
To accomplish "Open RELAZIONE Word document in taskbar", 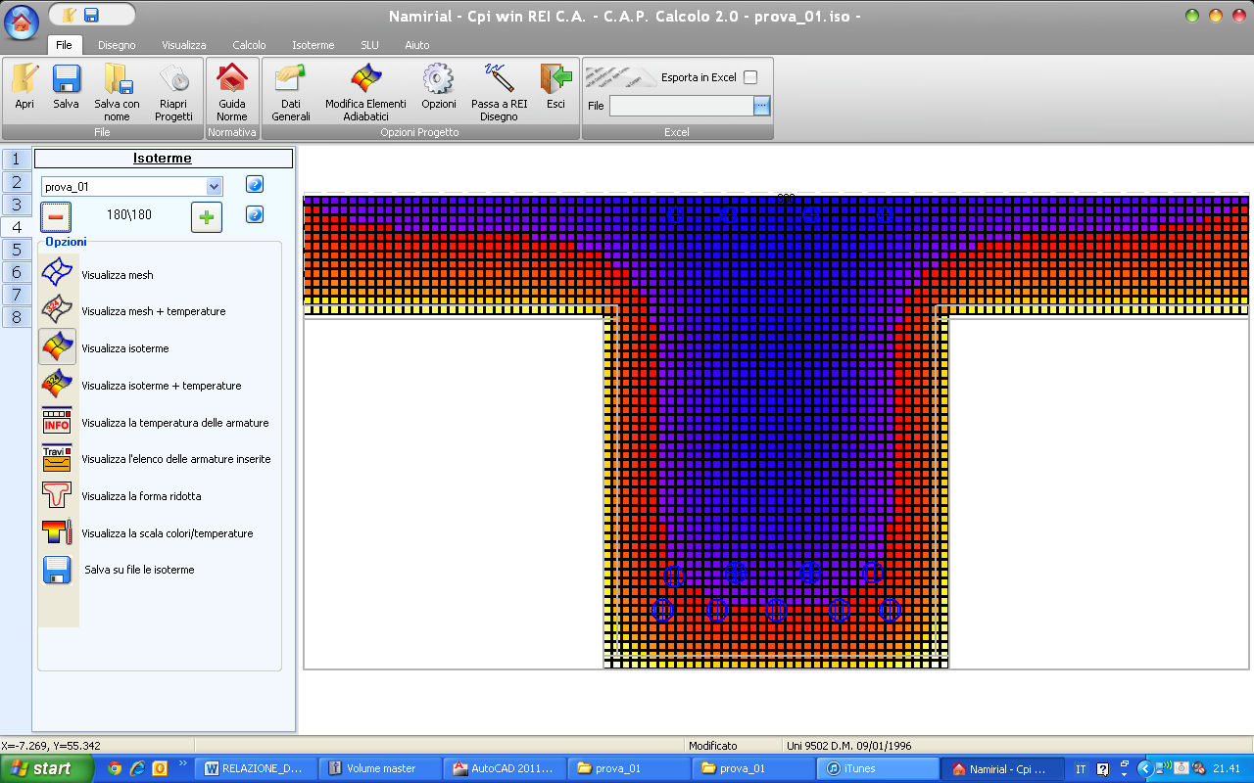I will point(257,768).
